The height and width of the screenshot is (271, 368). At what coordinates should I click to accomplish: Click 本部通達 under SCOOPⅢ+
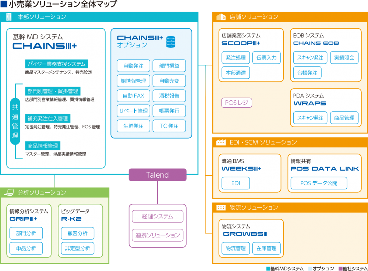[236, 73]
